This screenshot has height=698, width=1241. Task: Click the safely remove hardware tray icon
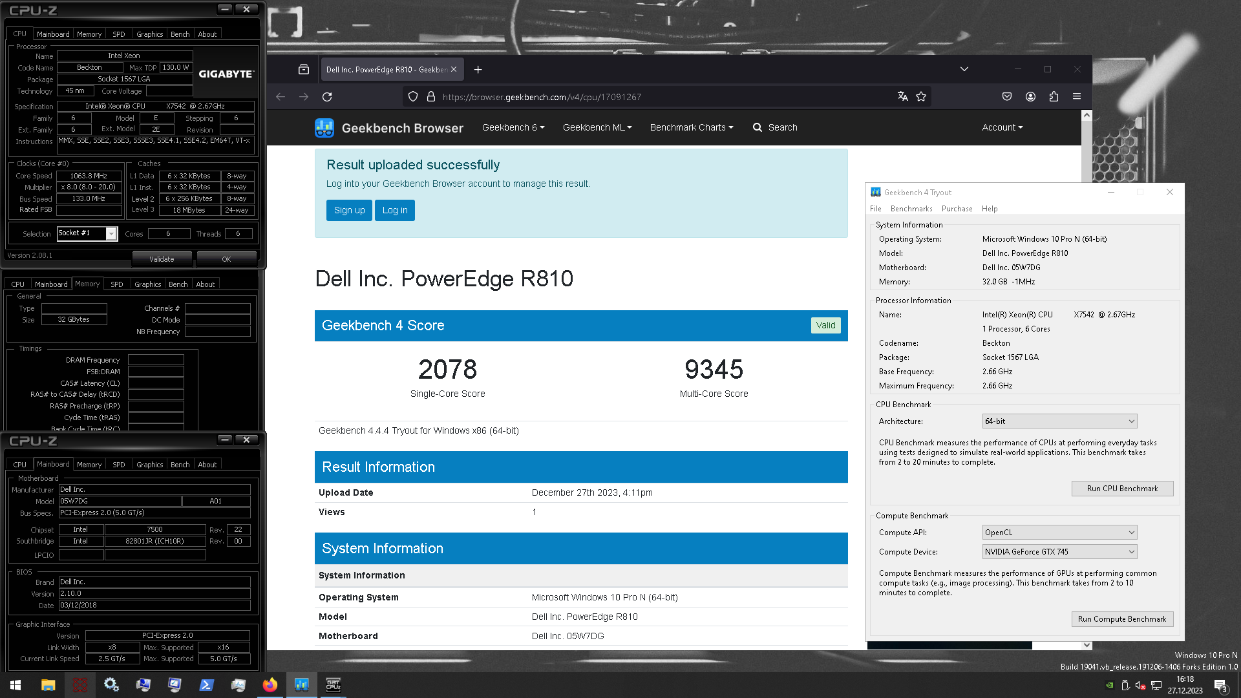pos(1125,685)
